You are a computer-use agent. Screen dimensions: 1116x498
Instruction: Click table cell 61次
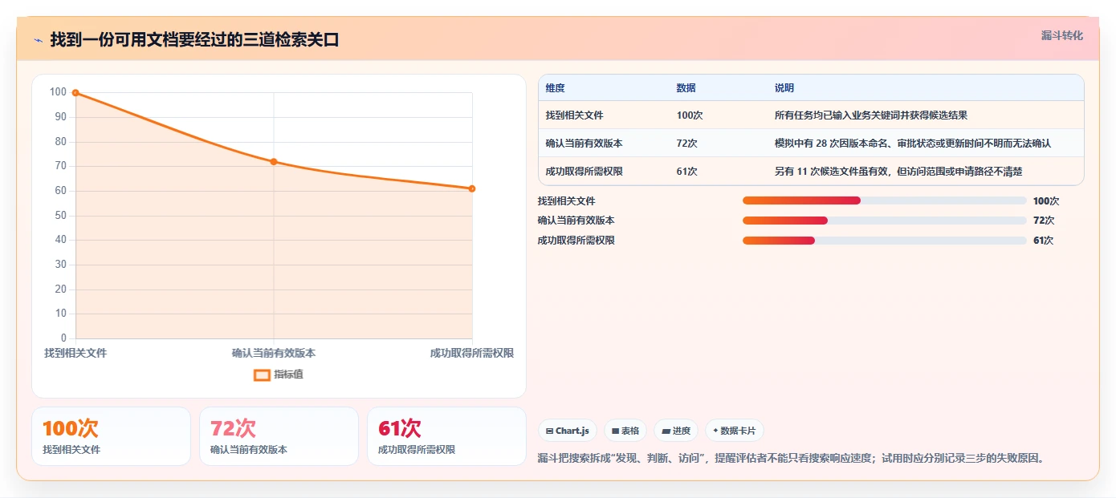pyautogui.click(x=687, y=172)
